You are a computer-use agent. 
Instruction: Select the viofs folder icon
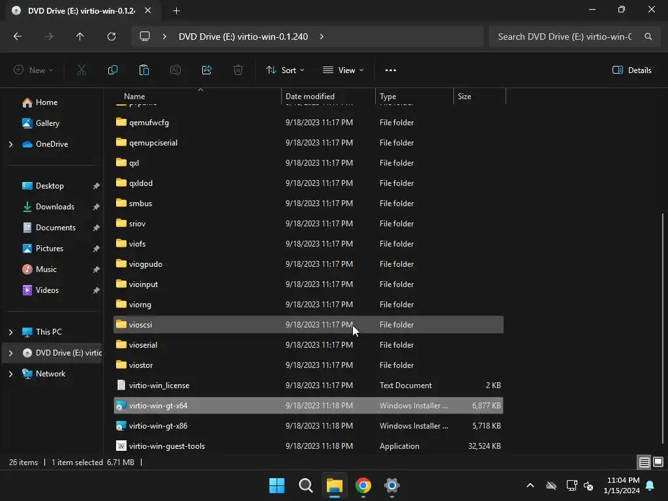121,244
